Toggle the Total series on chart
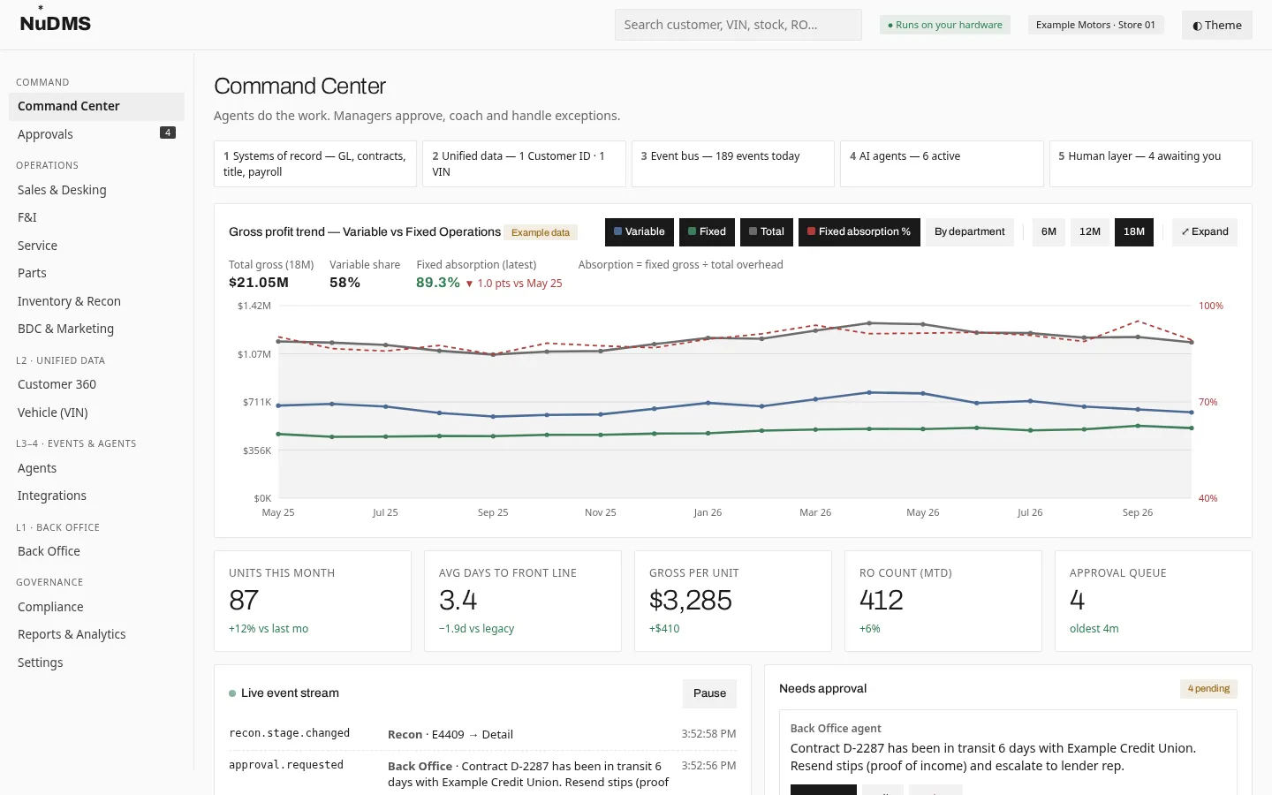This screenshot has height=795, width=1272. (x=767, y=231)
